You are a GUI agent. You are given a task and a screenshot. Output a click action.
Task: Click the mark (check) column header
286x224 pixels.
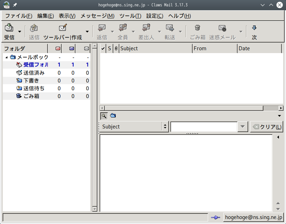click(x=103, y=48)
